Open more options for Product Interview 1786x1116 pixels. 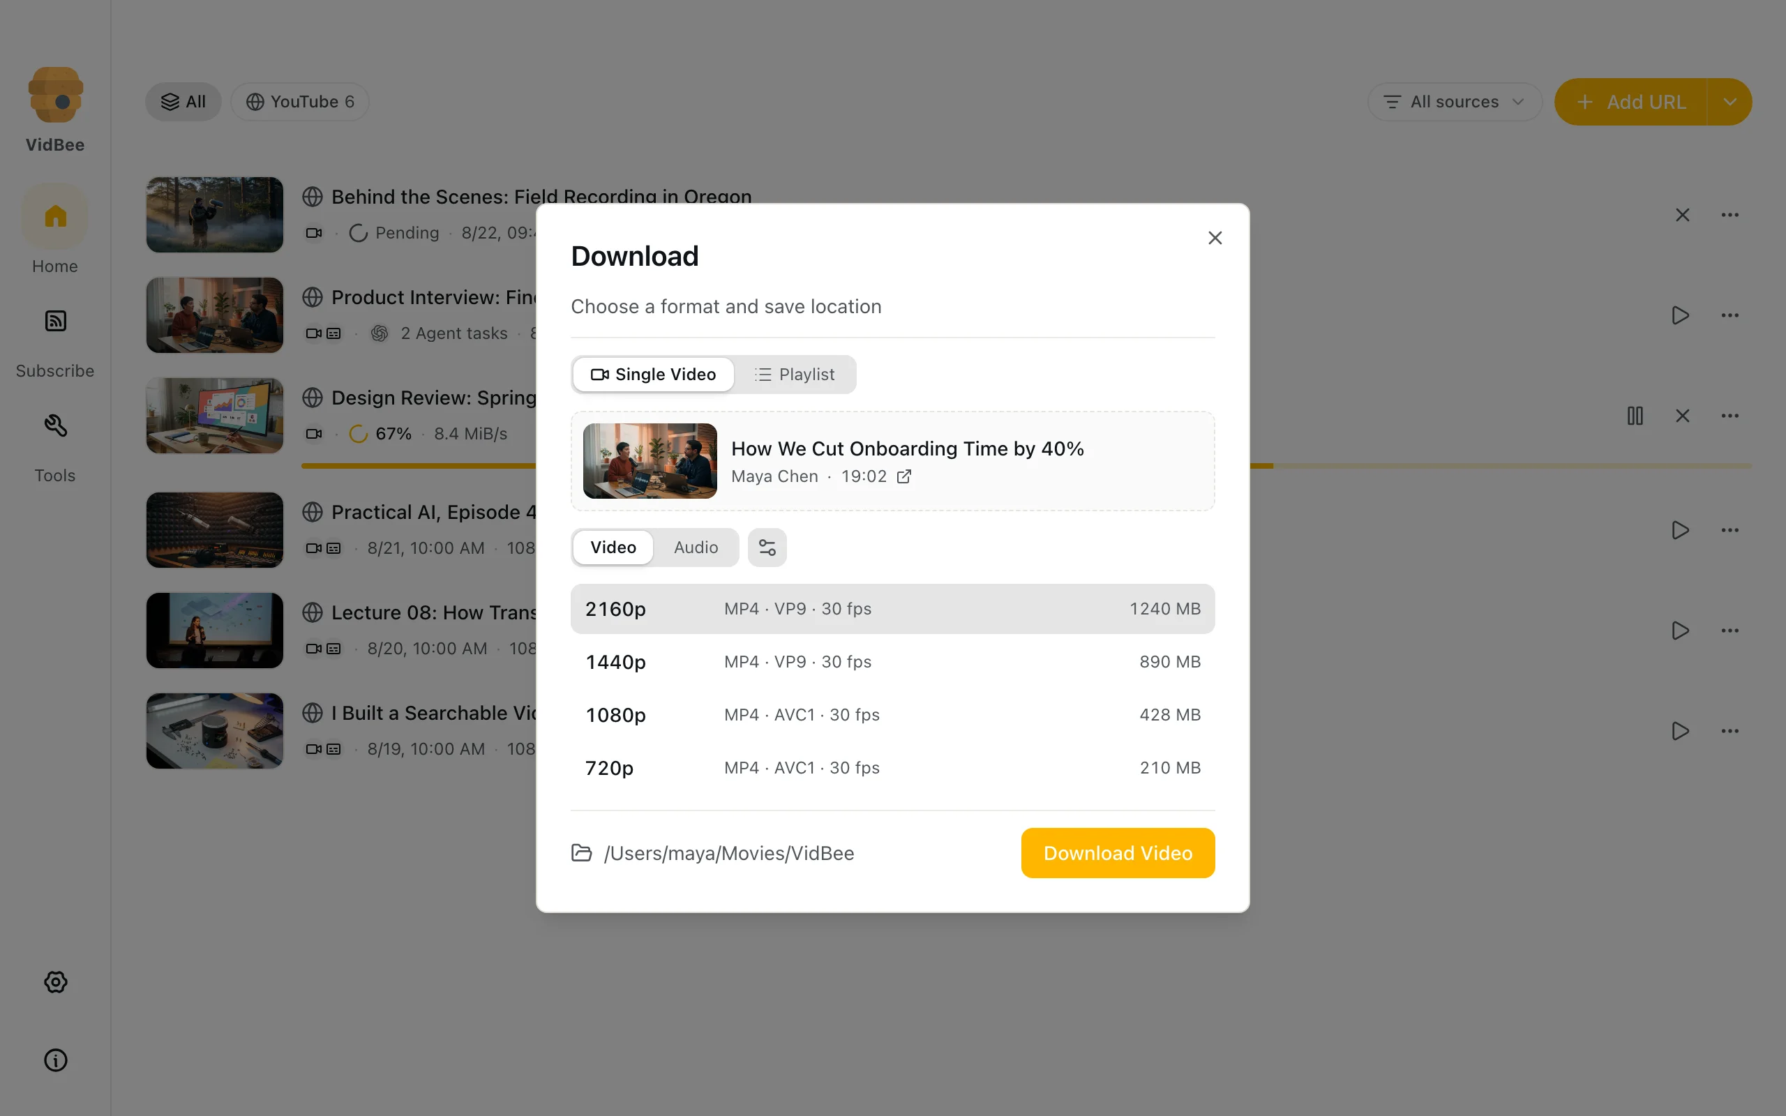(x=1729, y=315)
